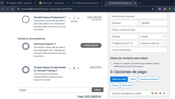Add Advanced Support for US$ 1,200.00
Screen dimensions: 175x99
tap(91, 45)
